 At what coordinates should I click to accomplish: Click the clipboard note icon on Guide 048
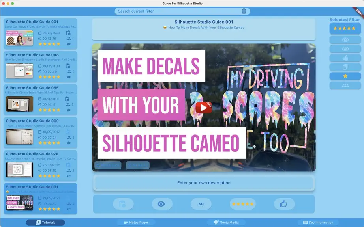pyautogui.click(x=68, y=66)
